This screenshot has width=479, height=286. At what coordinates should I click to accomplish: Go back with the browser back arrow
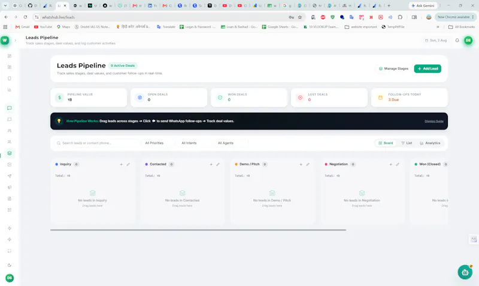point(7,17)
